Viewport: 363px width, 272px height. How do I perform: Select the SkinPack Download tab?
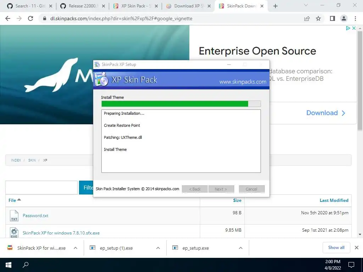click(241, 6)
